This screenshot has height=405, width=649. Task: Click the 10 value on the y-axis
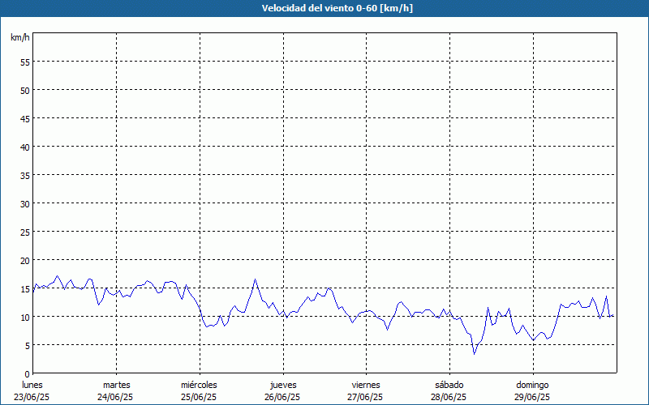25,318
